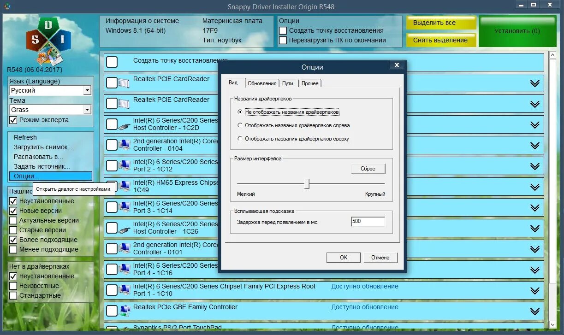Click device icon of Port 2 - 1C12 row
The image size is (564, 335).
click(x=124, y=166)
